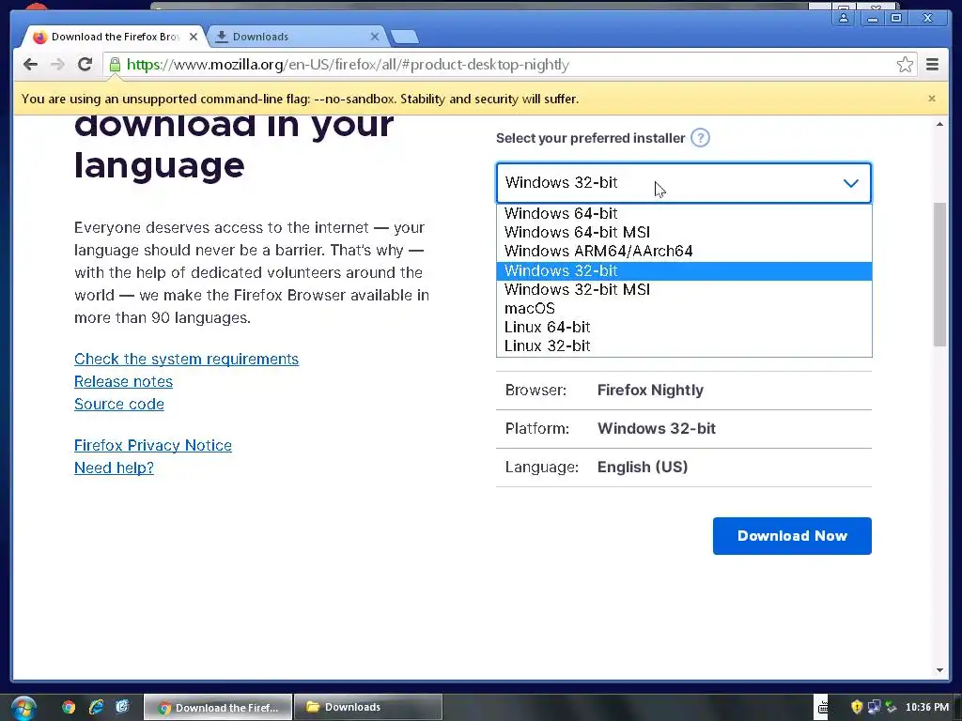This screenshot has width=962, height=721.
Task: Pick Windows 32-bit MSI option
Action: click(684, 289)
